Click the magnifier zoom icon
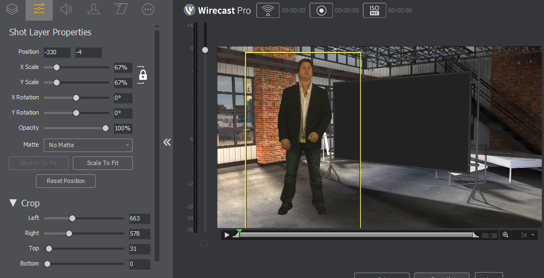The image size is (544, 278). (x=505, y=235)
